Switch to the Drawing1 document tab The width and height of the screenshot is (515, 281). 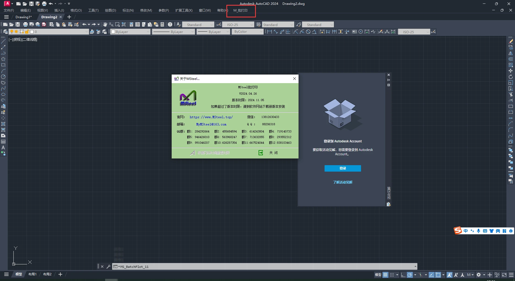24,17
